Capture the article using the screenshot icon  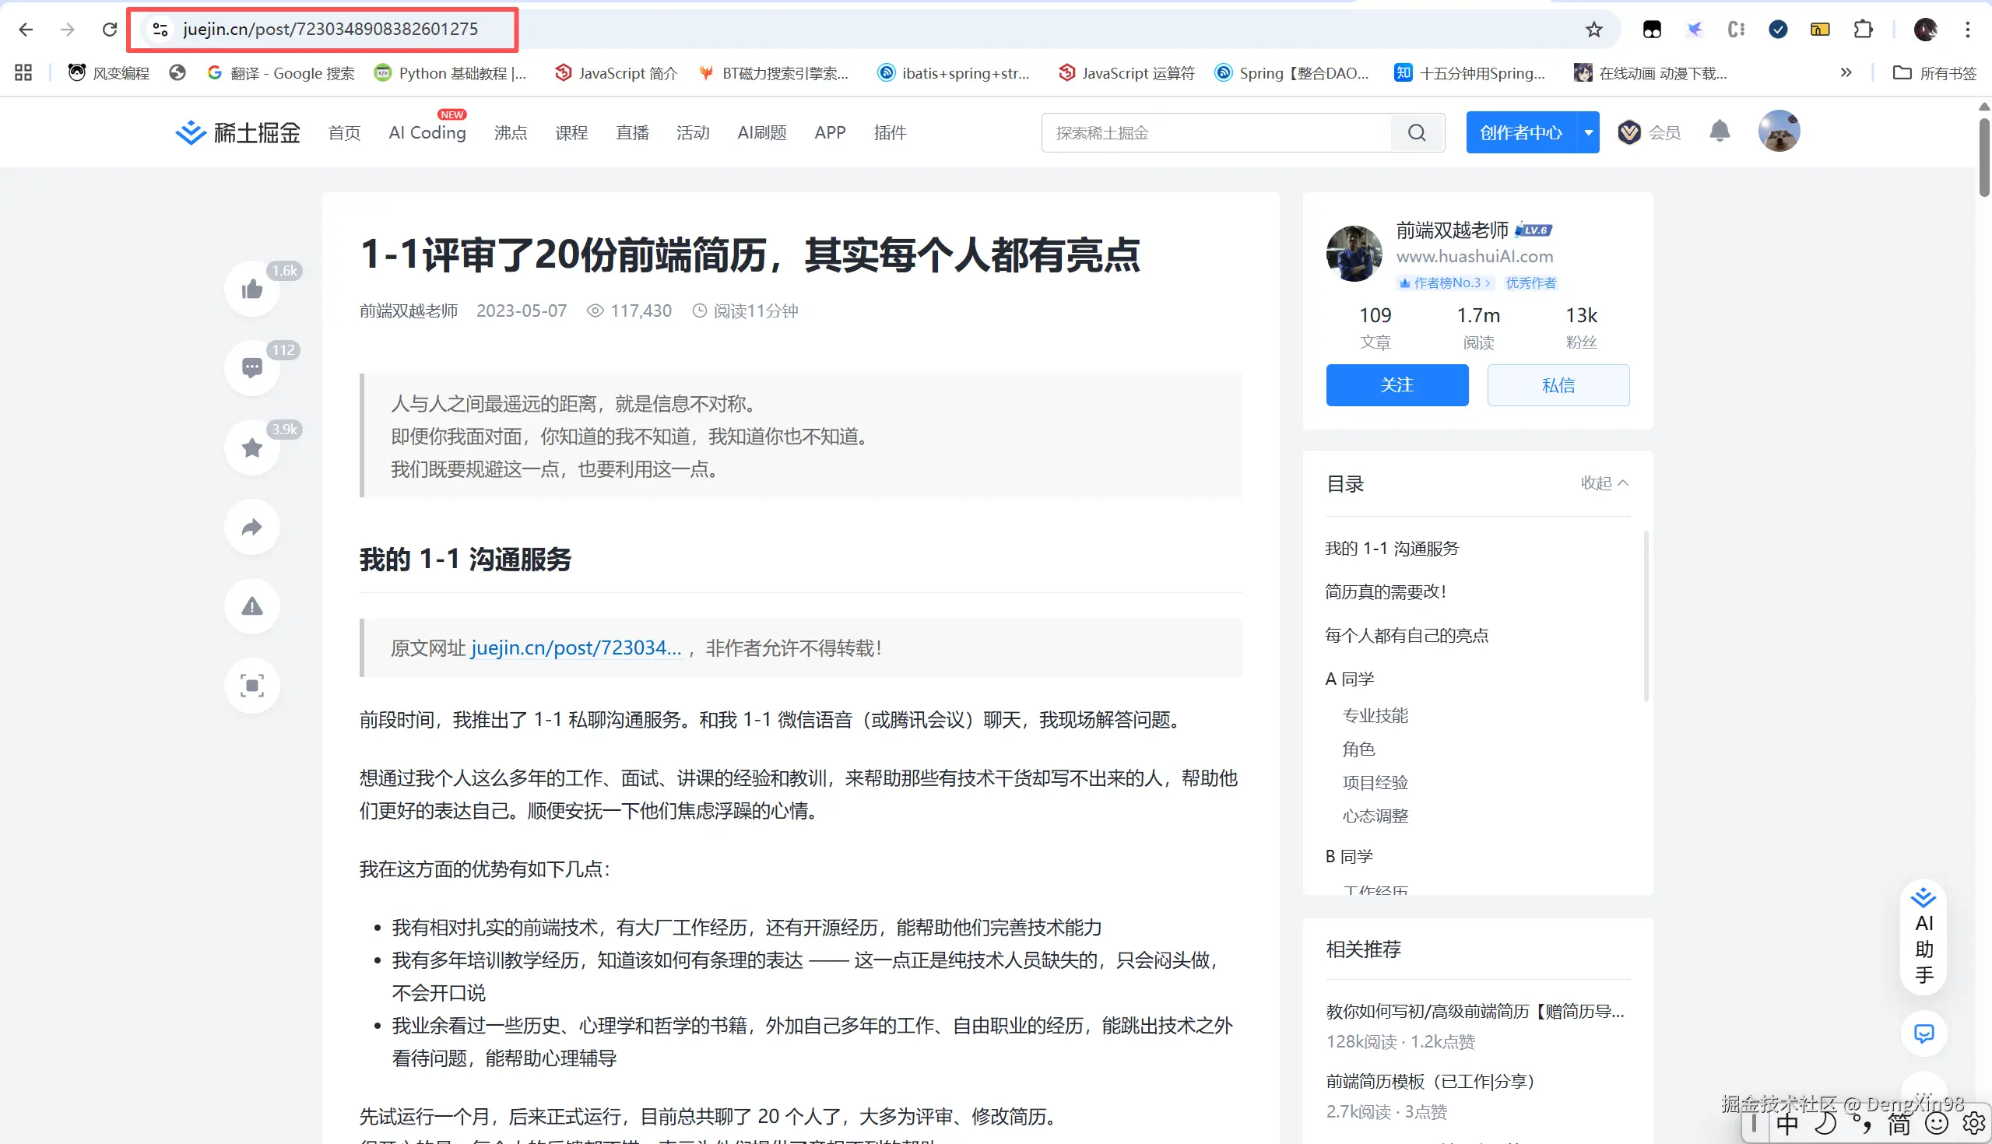pyautogui.click(x=251, y=685)
